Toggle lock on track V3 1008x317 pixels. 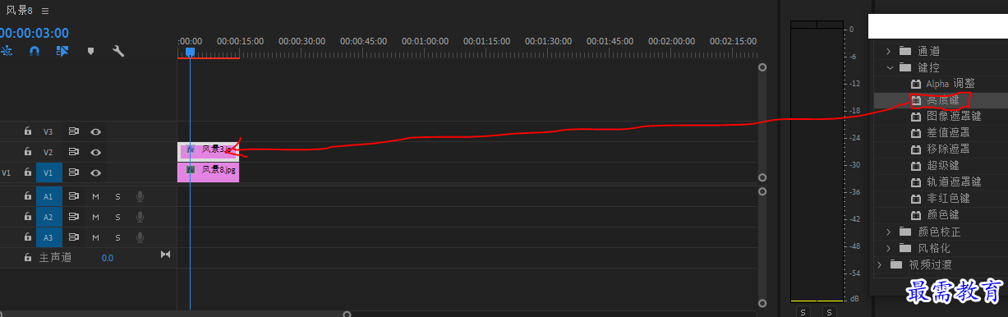[x=28, y=131]
